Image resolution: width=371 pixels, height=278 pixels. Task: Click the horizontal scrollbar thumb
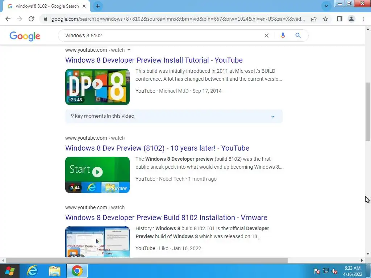(x=147, y=261)
